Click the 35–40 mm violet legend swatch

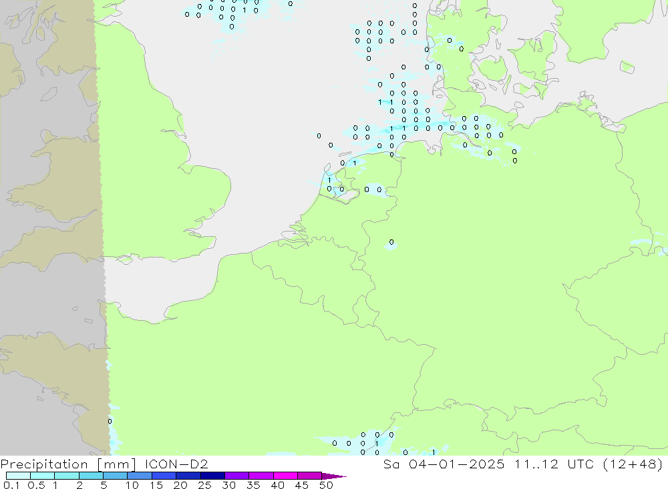click(261, 476)
